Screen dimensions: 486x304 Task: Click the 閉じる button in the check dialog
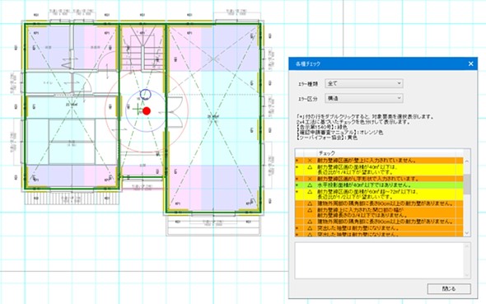pos(449,288)
